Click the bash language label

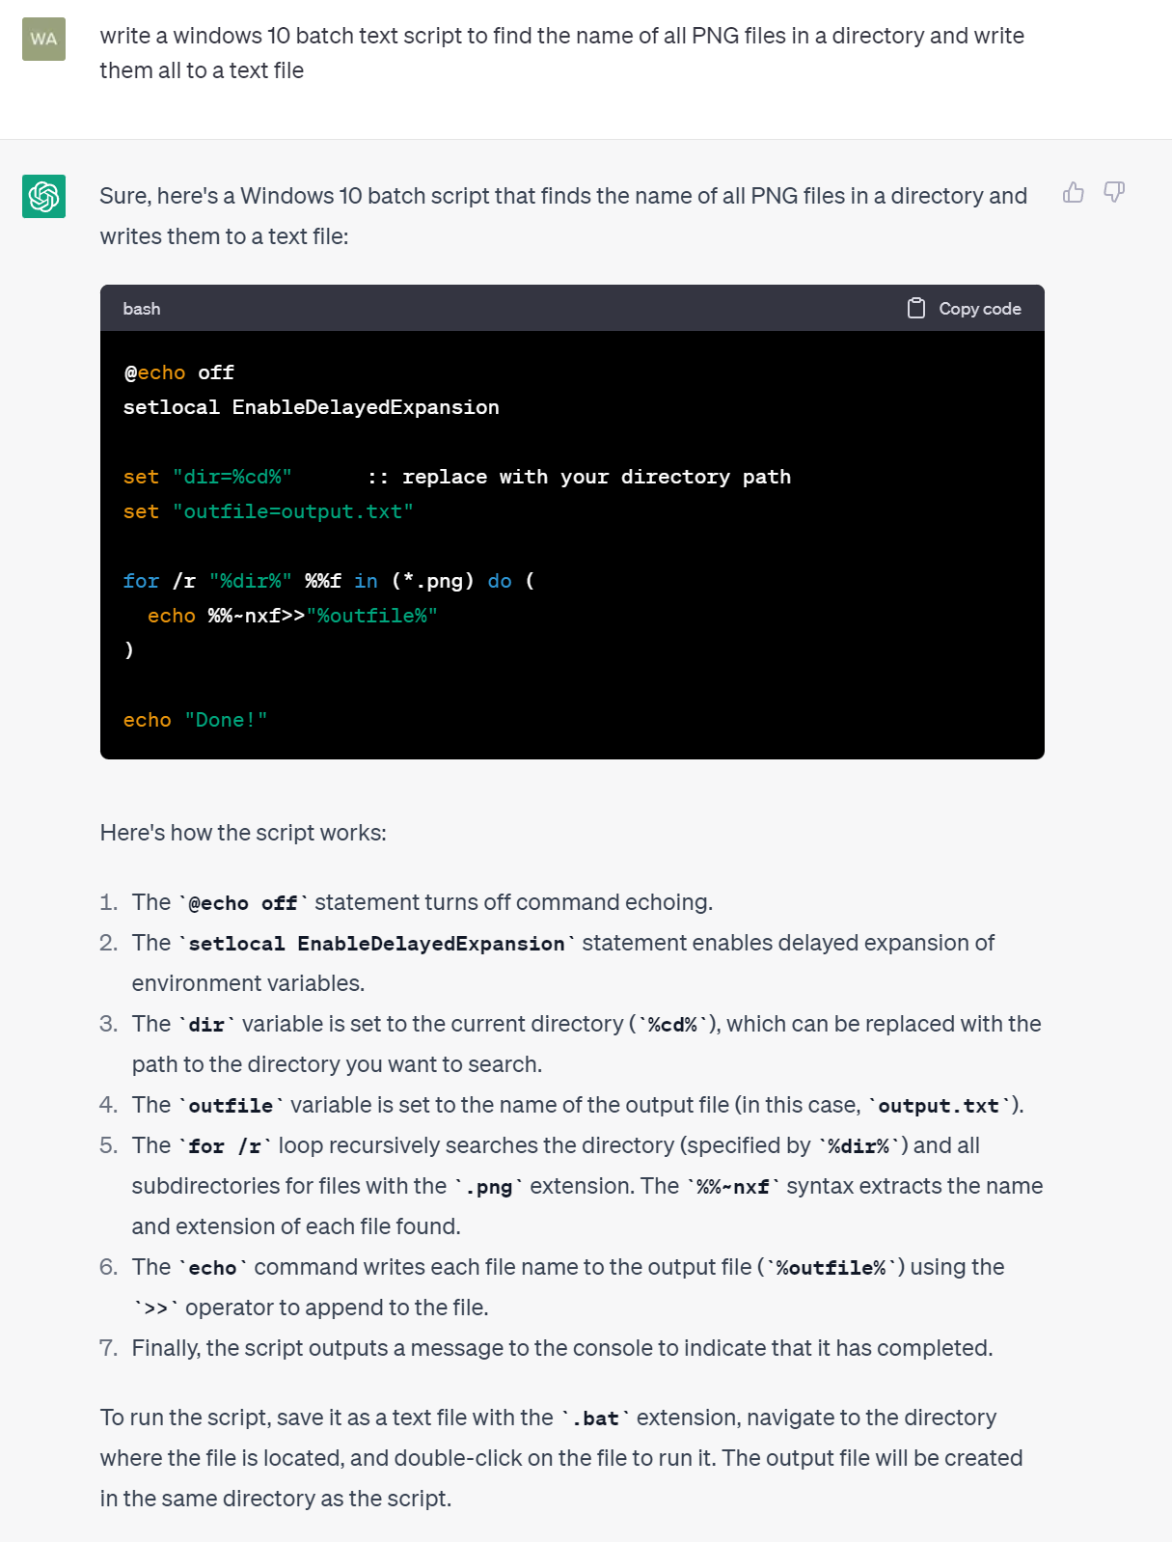point(142,309)
